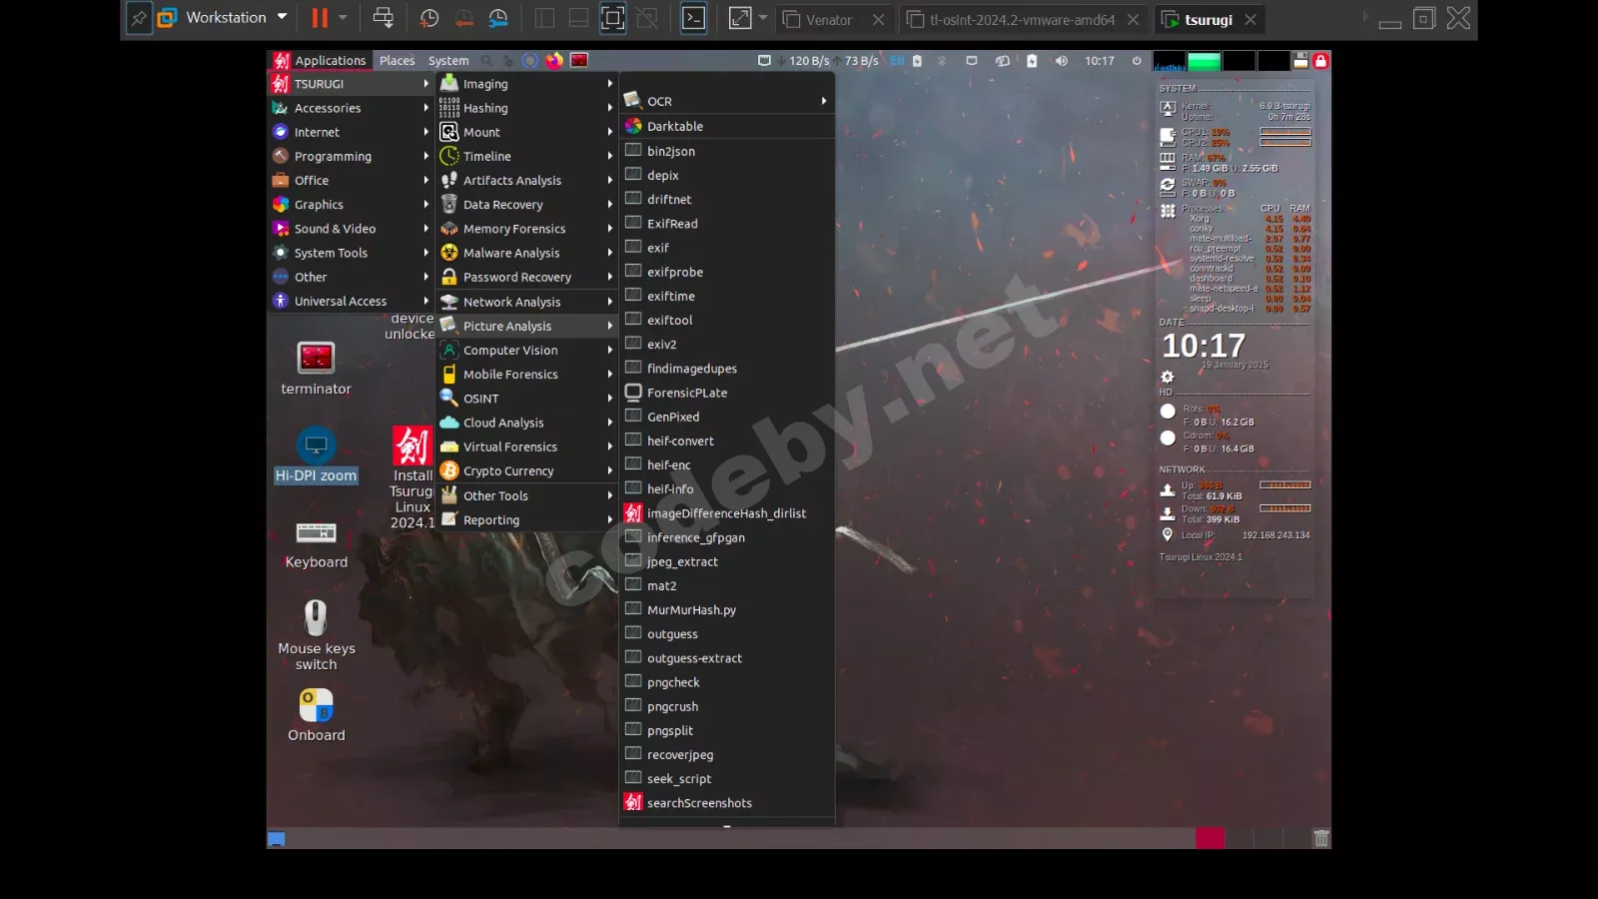Open the System menu

448,61
